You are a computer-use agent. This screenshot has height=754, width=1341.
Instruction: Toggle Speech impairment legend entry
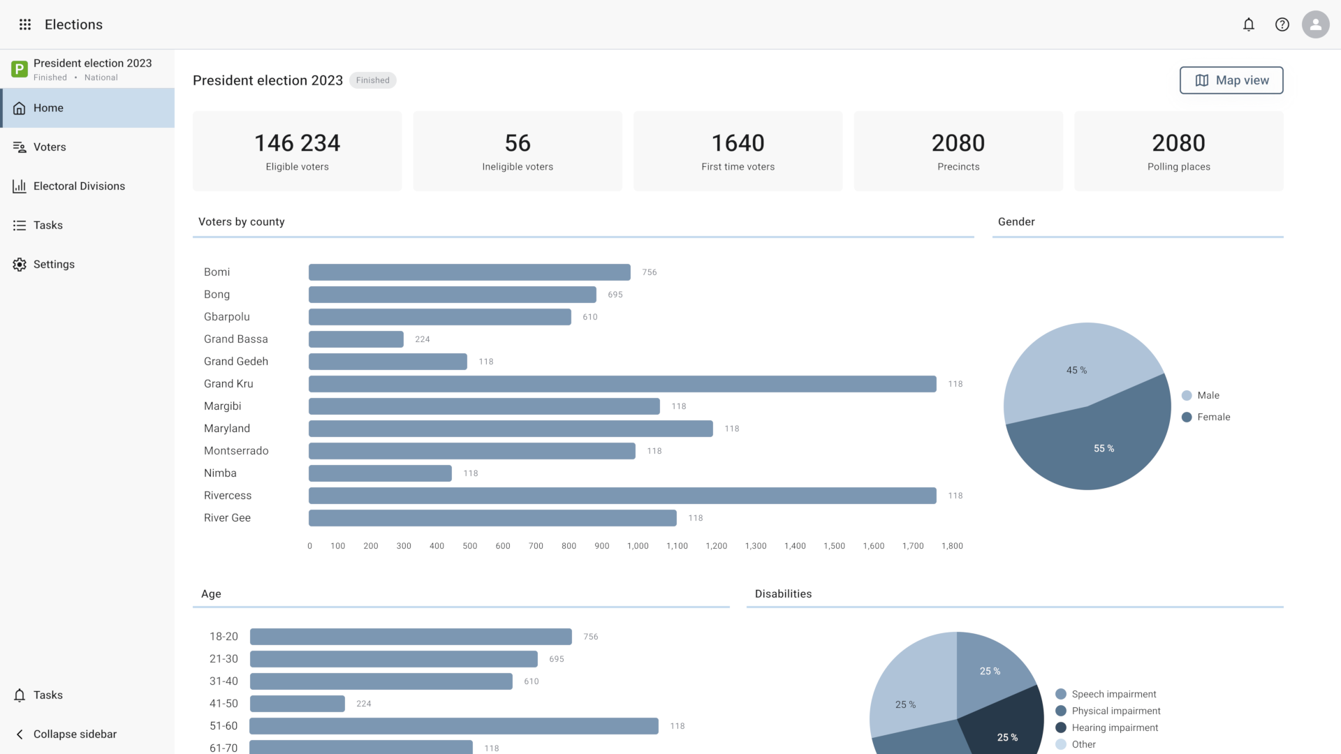pos(1113,695)
